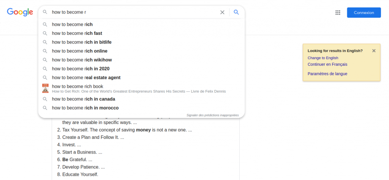Click the book cover thumbnail in suggestions
This screenshot has height=180, width=389.
point(45,88)
